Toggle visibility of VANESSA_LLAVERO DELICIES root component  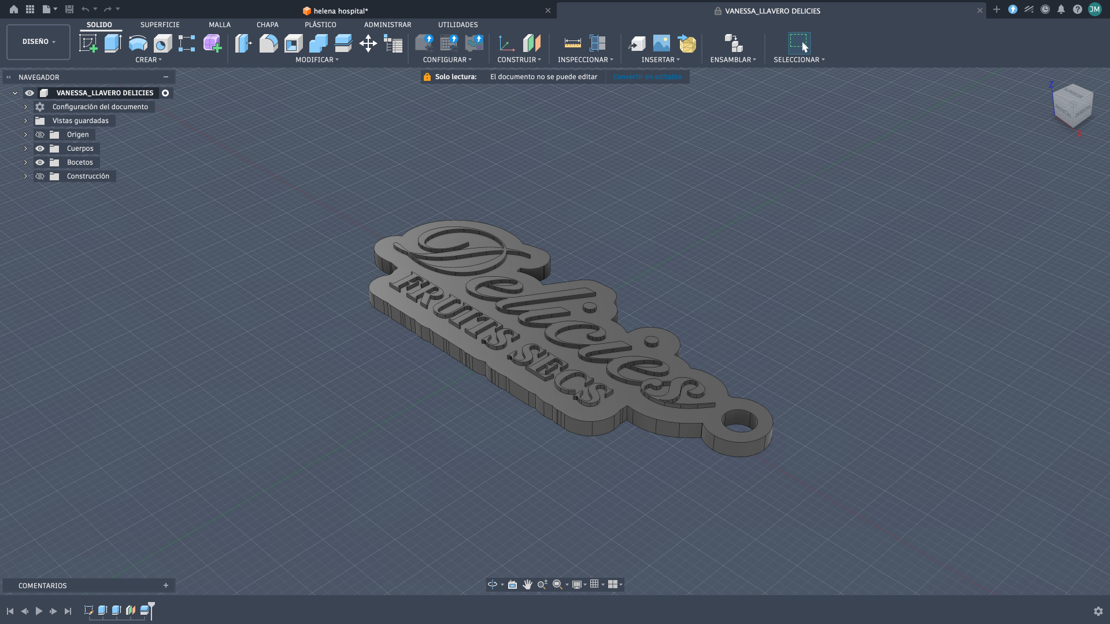(29, 93)
